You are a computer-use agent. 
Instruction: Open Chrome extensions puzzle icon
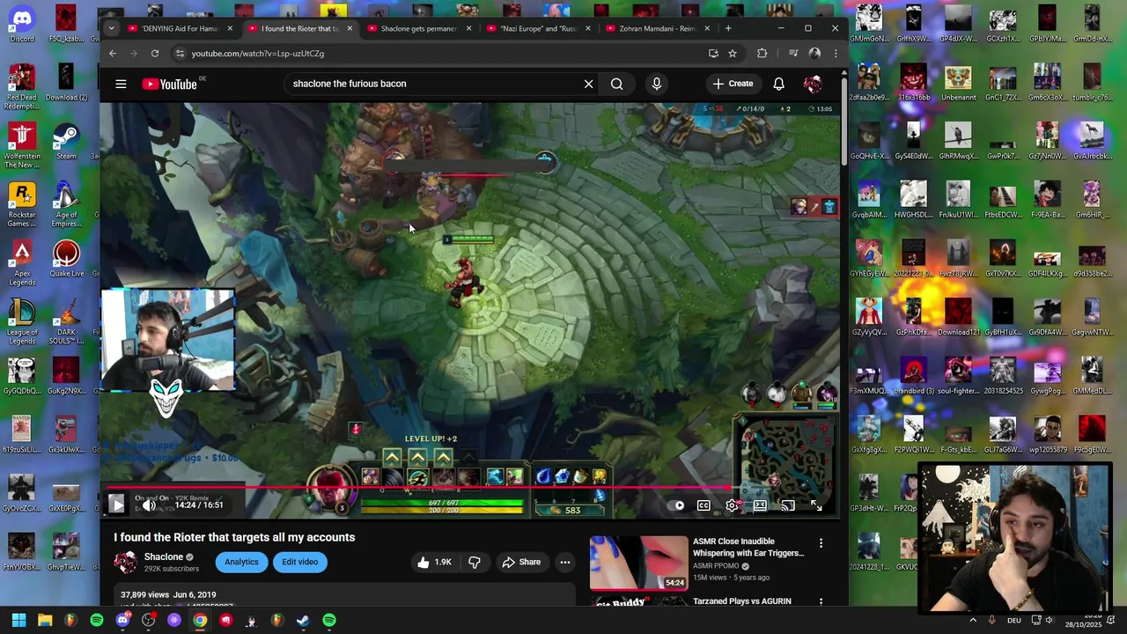tap(762, 54)
